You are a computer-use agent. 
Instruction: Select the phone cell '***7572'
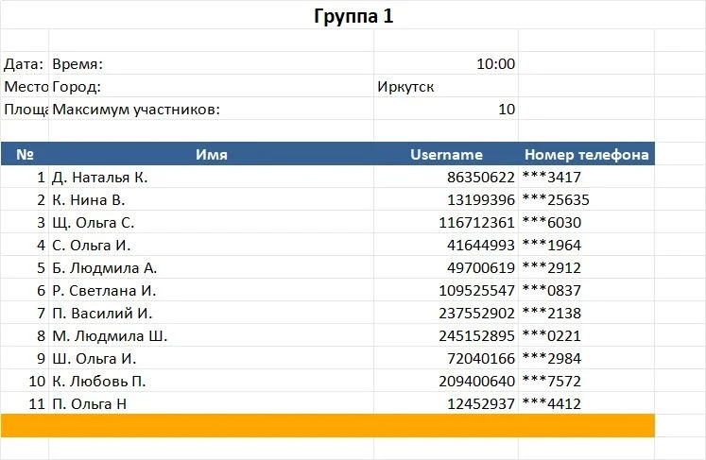586,381
